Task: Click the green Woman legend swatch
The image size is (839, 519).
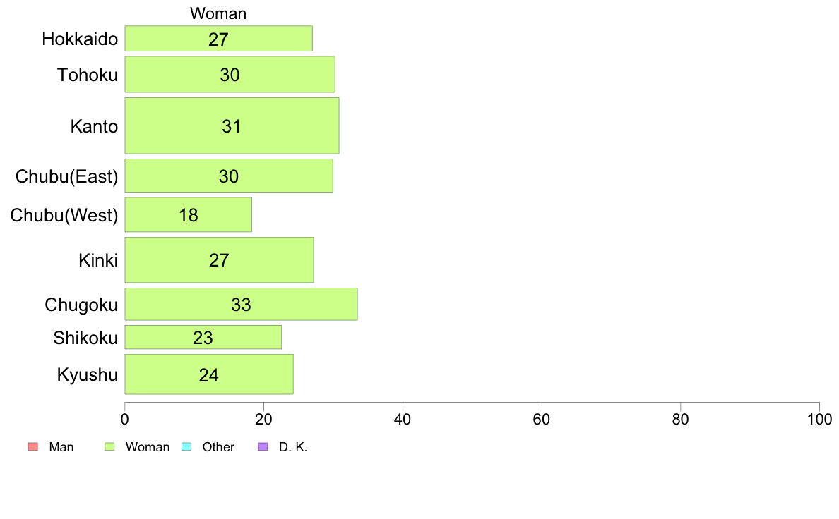Action: coord(109,446)
